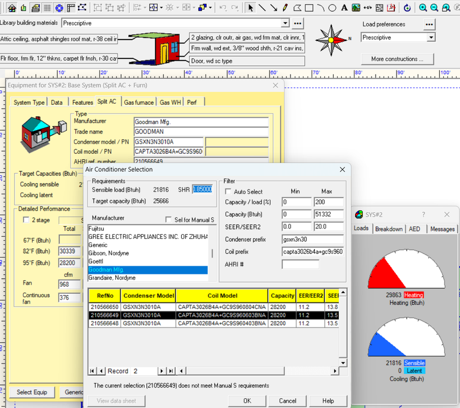Click ellipsis button beside Library building materials

tap(298, 23)
